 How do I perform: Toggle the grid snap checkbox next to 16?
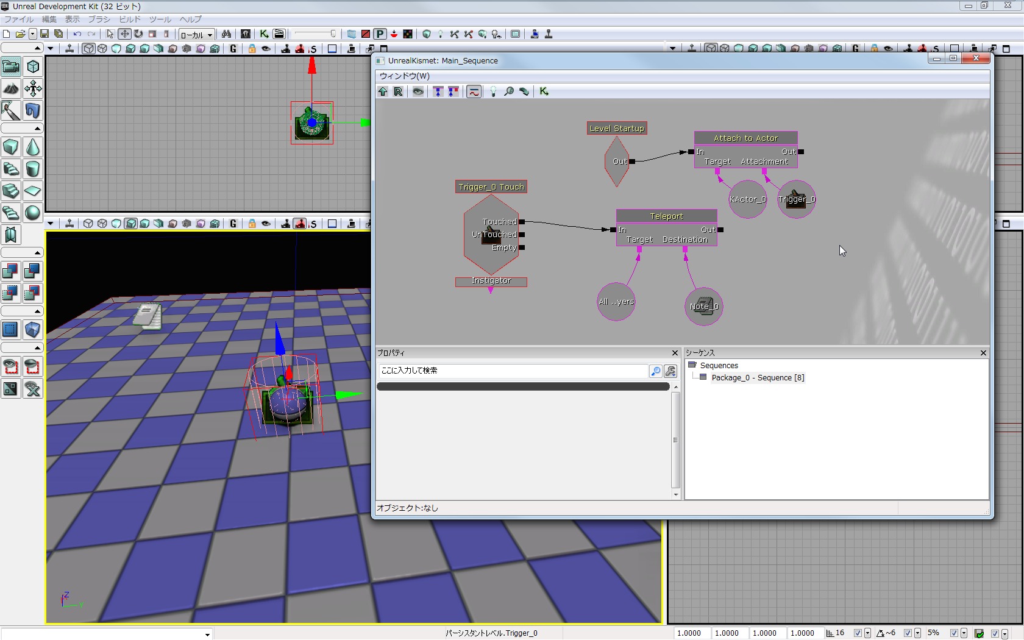[858, 633]
